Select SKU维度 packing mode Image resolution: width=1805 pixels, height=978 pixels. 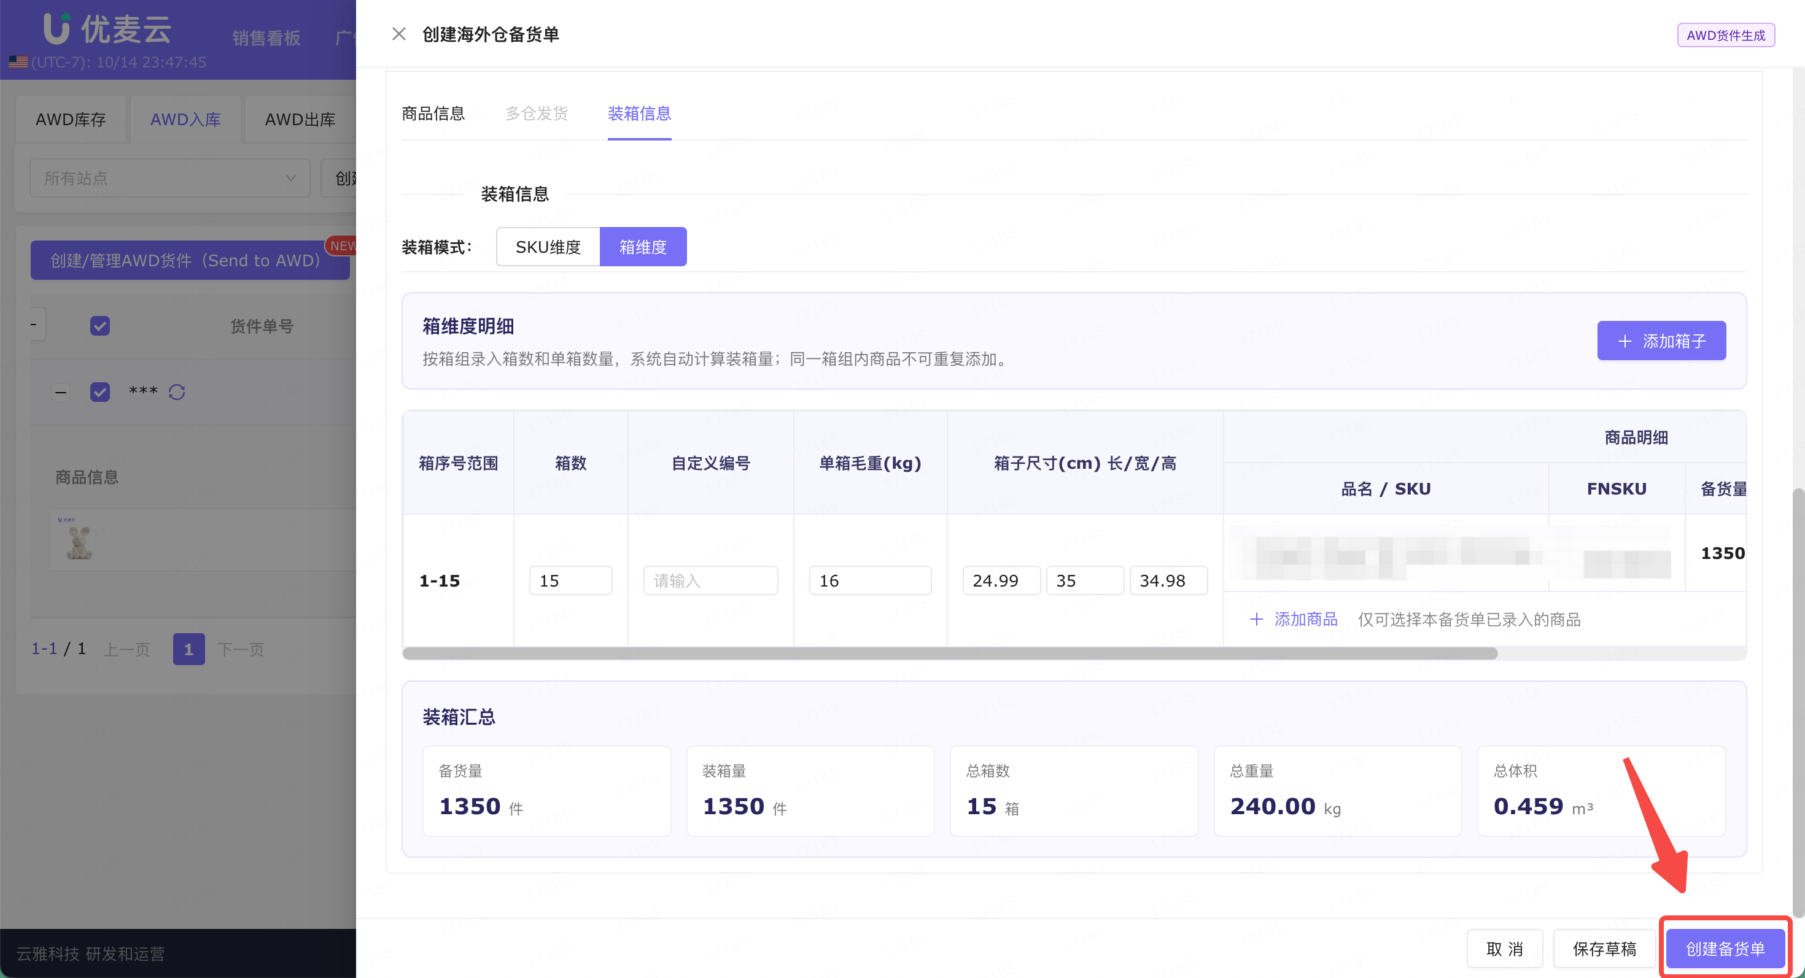pos(548,247)
